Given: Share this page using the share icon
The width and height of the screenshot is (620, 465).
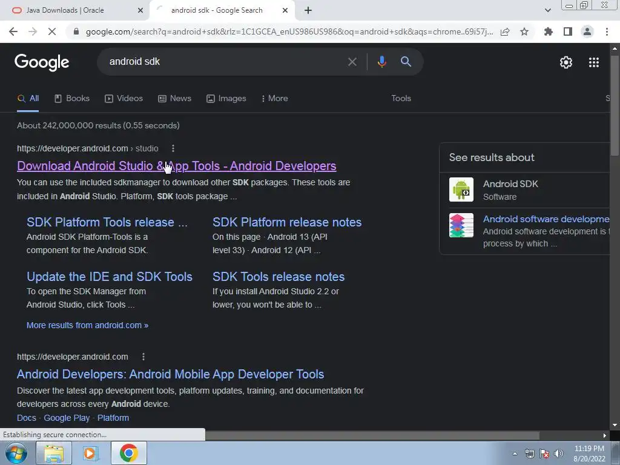Looking at the screenshot, I should [x=505, y=31].
